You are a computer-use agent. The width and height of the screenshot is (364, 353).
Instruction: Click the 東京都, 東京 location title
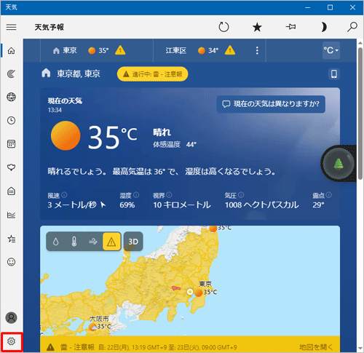tap(79, 74)
